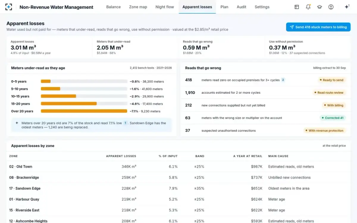Click the Read route review badge
357x223 pixels.
[329, 93]
